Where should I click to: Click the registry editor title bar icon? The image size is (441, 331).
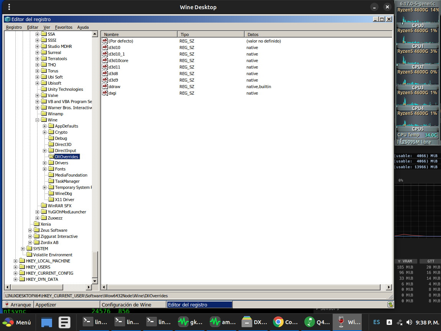coord(8,19)
